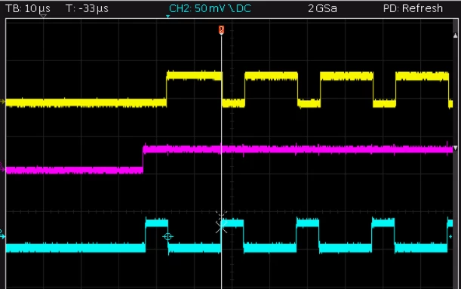Select the yellow channel ground level arrow
The image size is (461, 289).
point(3,102)
